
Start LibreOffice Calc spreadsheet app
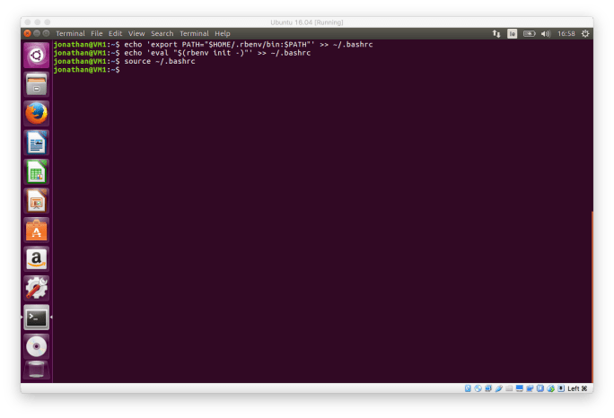[x=36, y=171]
